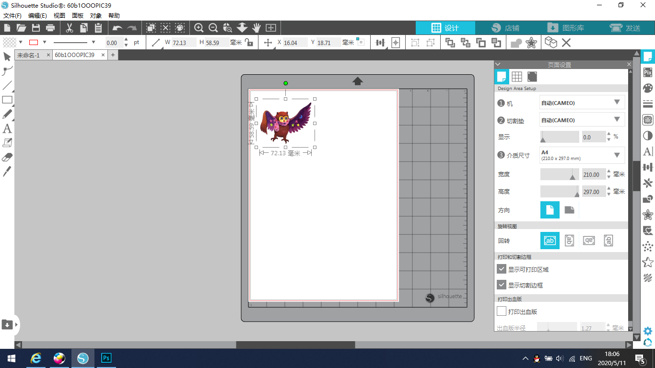The image size is (655, 368).
Task: Open the line color dropdown arrow
Action: 45,42
